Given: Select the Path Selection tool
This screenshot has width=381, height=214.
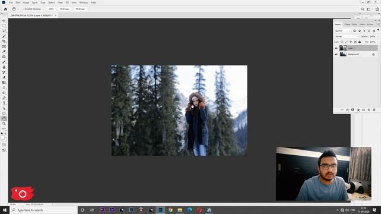Looking at the screenshot, I should pyautogui.click(x=4, y=108).
